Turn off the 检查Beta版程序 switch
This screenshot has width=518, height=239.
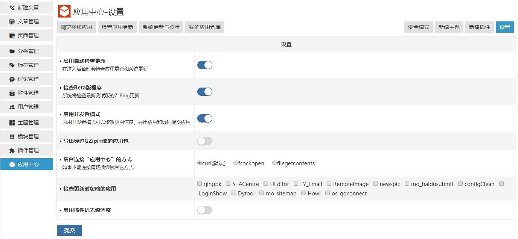pos(204,91)
